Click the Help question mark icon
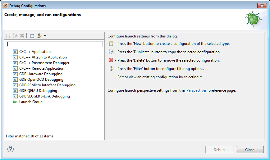Screen dimensions: 270x160 click(10, 149)
